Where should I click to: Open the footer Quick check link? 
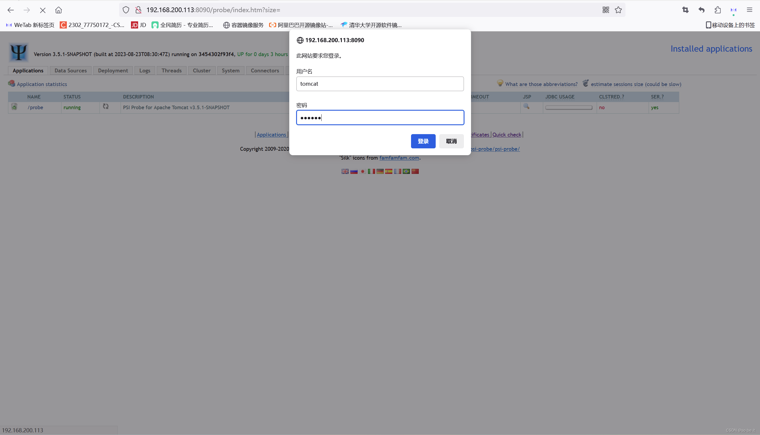click(507, 135)
